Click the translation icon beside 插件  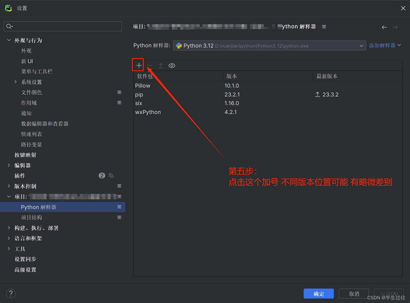111,176
